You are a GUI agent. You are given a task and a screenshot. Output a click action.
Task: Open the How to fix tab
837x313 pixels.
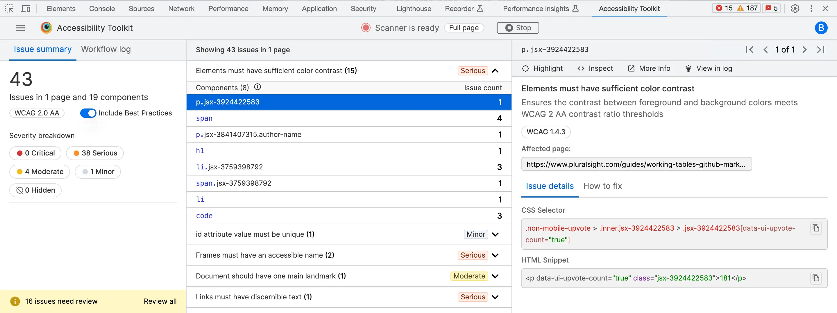click(x=602, y=186)
